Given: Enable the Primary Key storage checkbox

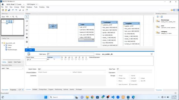Looking at the screenshot, I should [x=117, y=78].
